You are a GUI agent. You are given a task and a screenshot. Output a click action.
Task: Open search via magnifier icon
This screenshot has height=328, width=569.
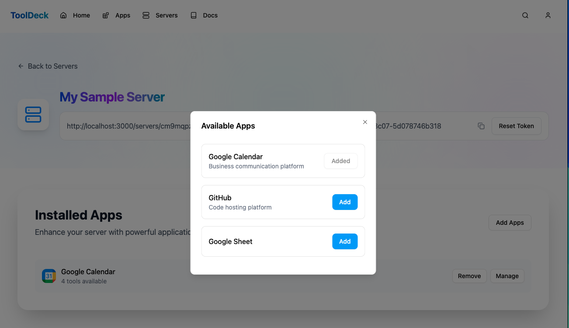pos(525,15)
